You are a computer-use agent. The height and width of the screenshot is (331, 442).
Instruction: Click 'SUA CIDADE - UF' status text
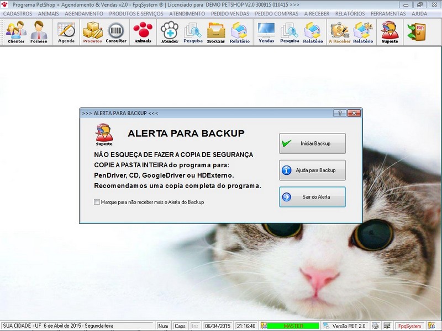click(x=22, y=325)
